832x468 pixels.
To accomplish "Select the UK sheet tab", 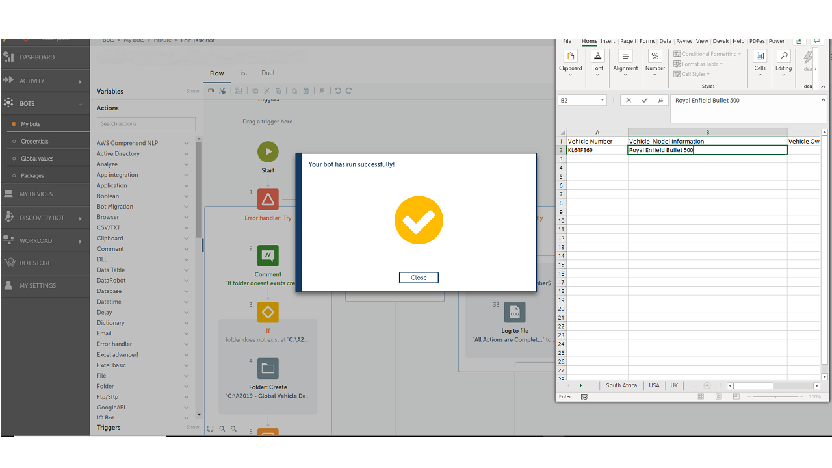I will 674,385.
